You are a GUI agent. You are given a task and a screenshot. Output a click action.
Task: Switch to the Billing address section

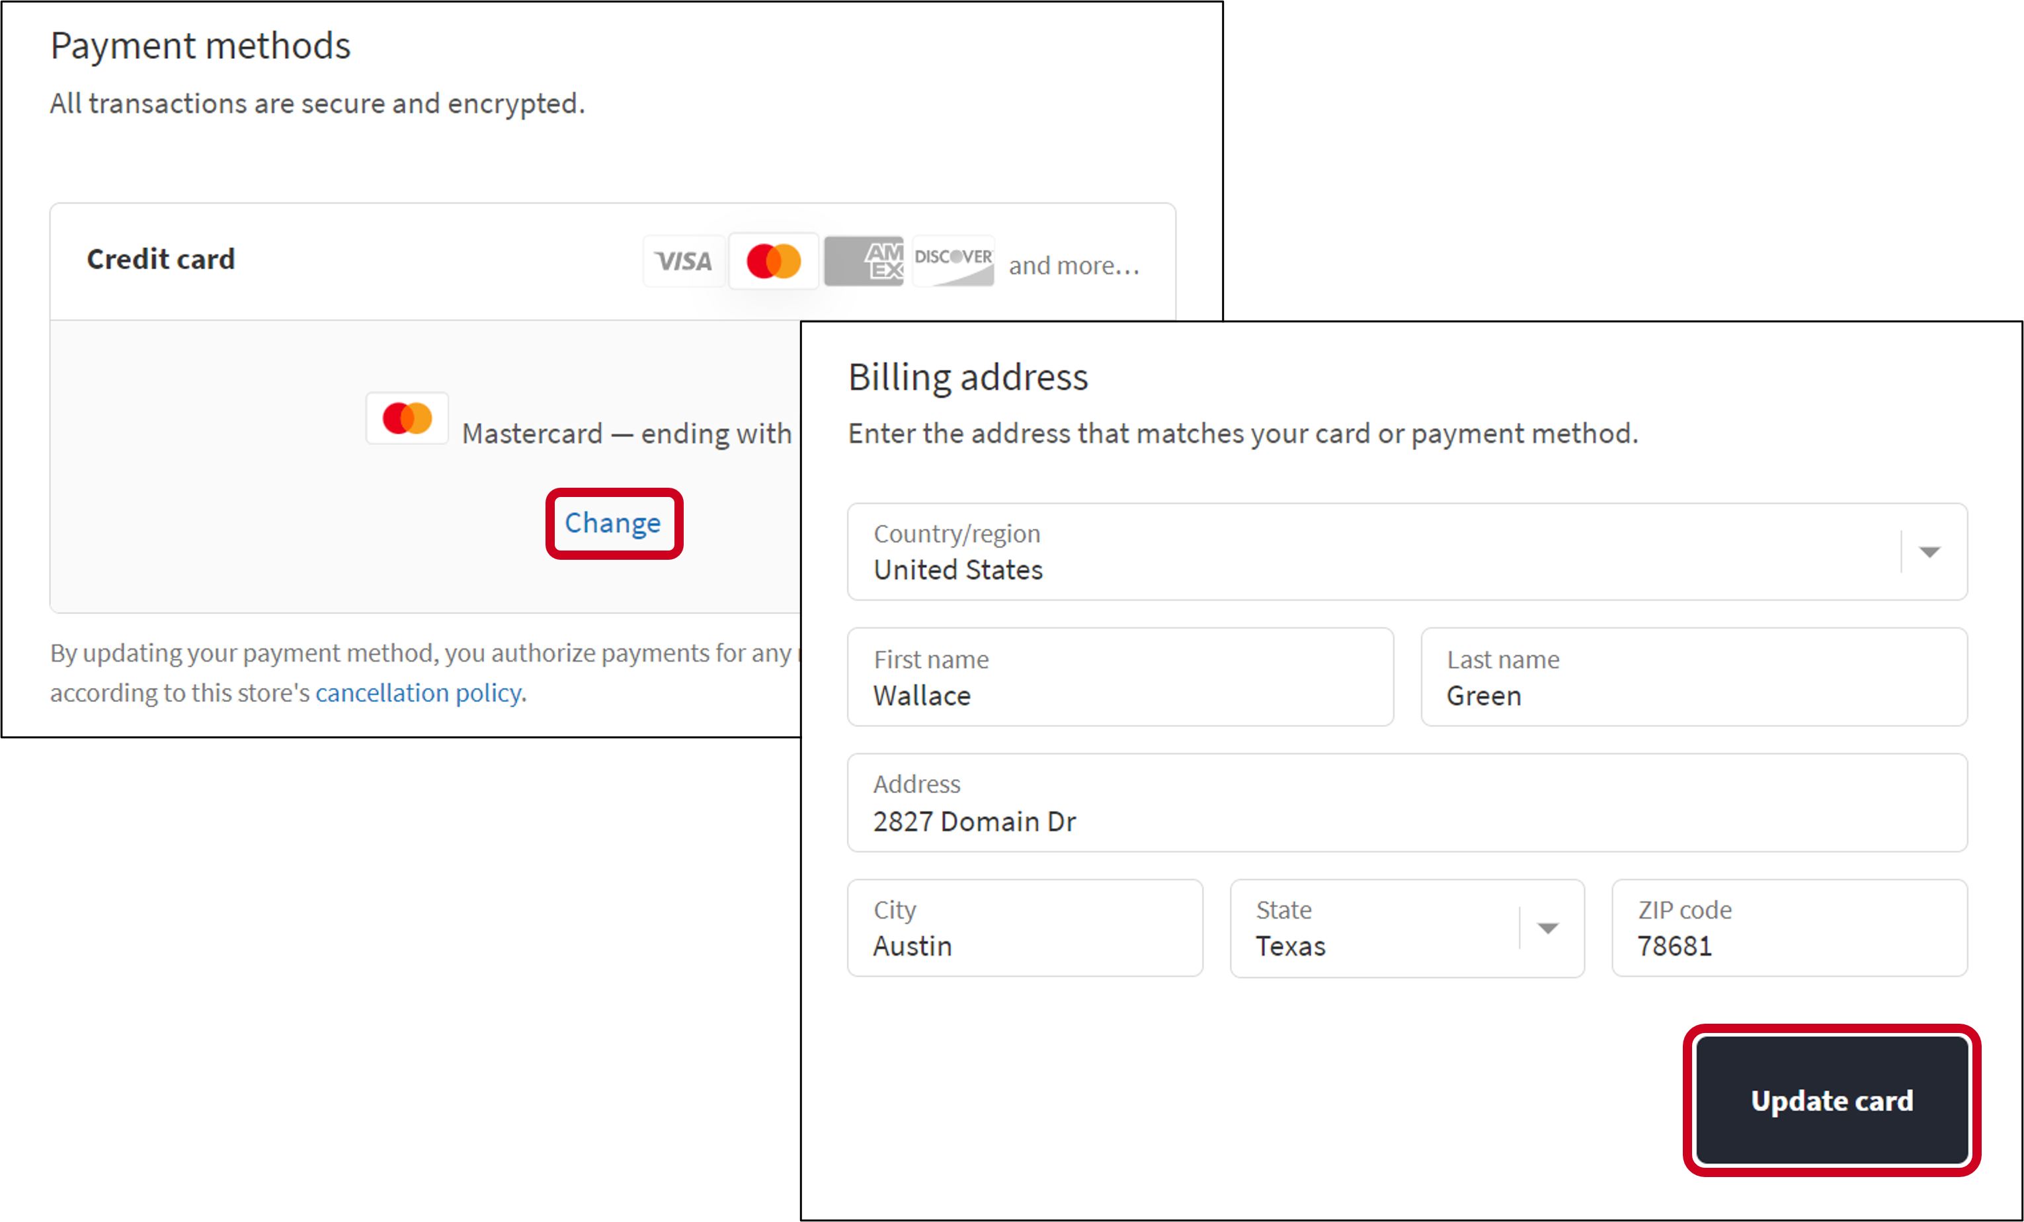click(967, 376)
